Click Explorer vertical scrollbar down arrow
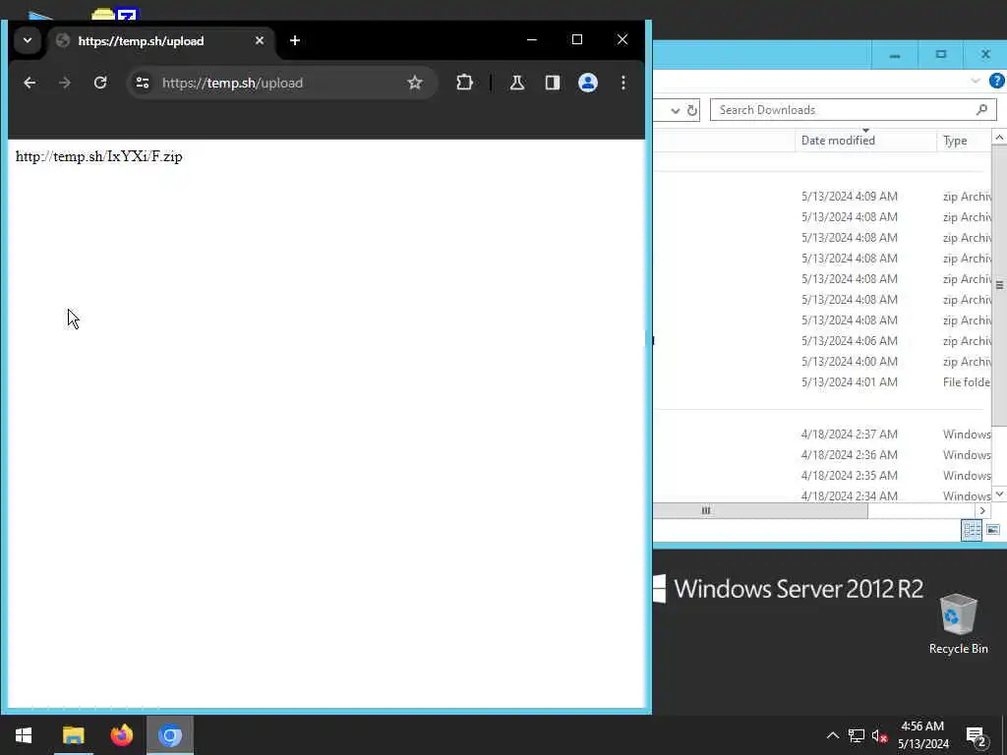This screenshot has height=755, width=1007. [999, 494]
